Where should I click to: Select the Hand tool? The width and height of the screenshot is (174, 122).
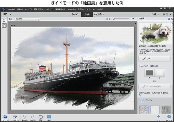[4, 26]
